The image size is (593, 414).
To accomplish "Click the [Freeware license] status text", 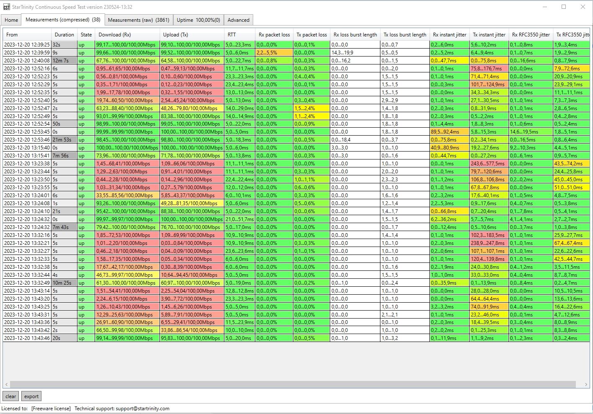I will click(x=51, y=409).
